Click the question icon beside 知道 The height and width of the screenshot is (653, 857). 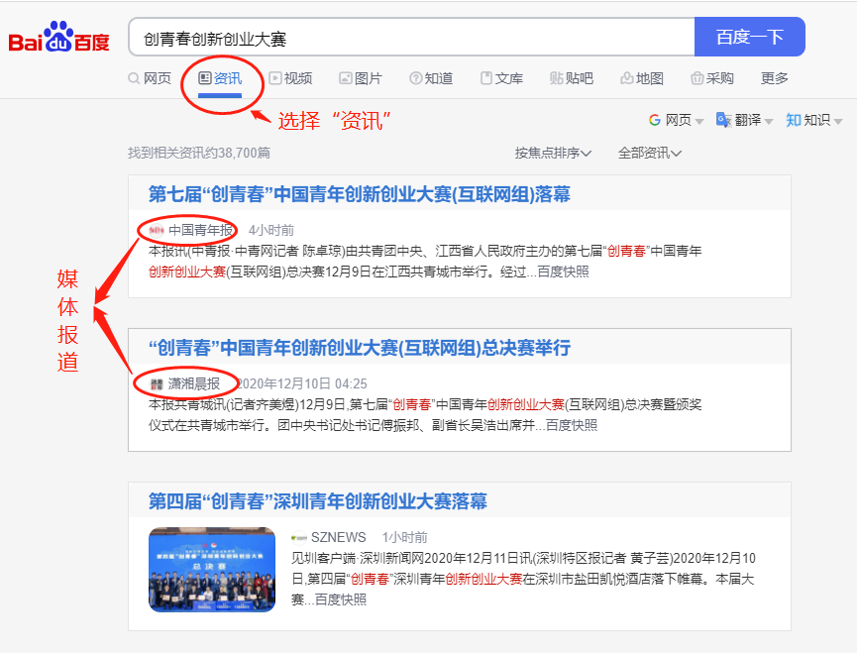(x=415, y=78)
